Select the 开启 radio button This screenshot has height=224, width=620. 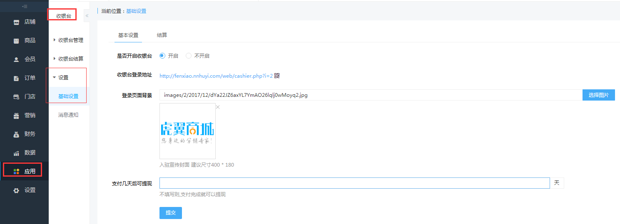162,56
